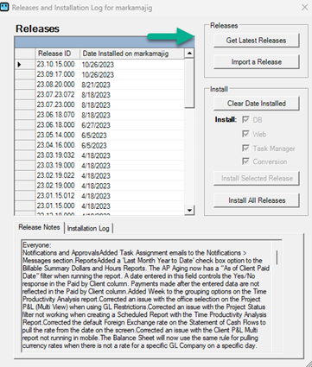Click the releases list scrollbar thumb

(x=189, y=83)
